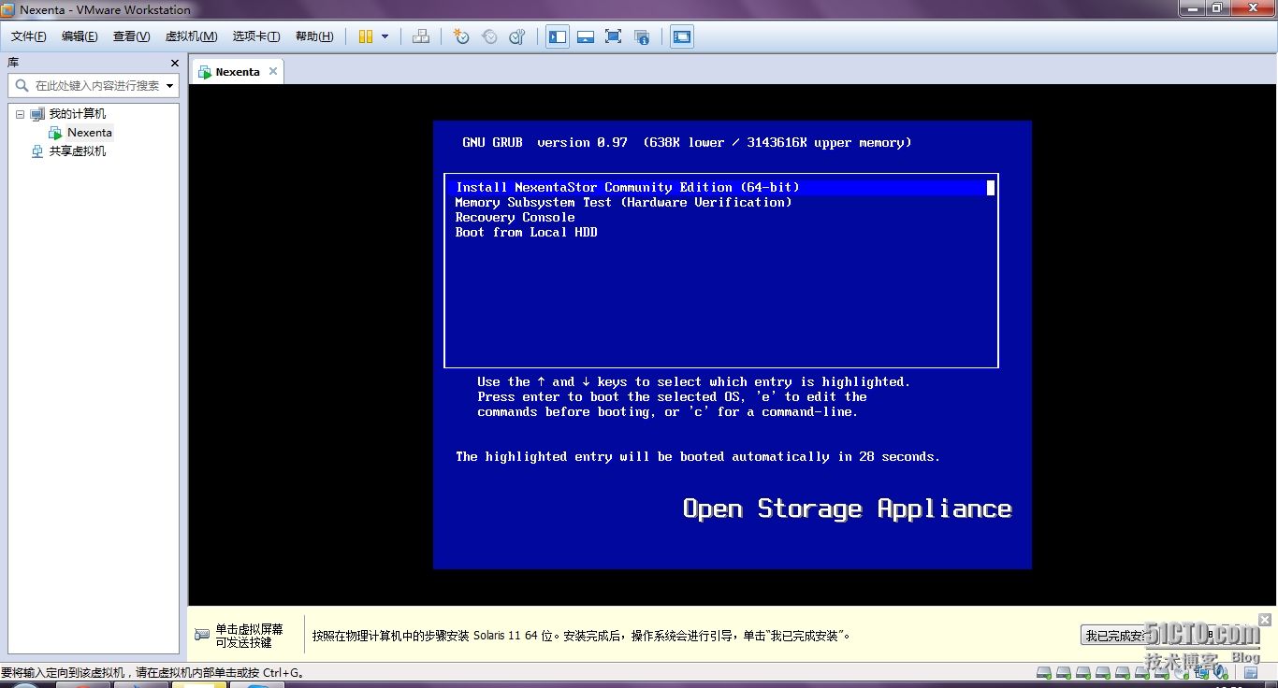
Task: Take a snapshot of this virtual machine
Action: click(x=461, y=36)
